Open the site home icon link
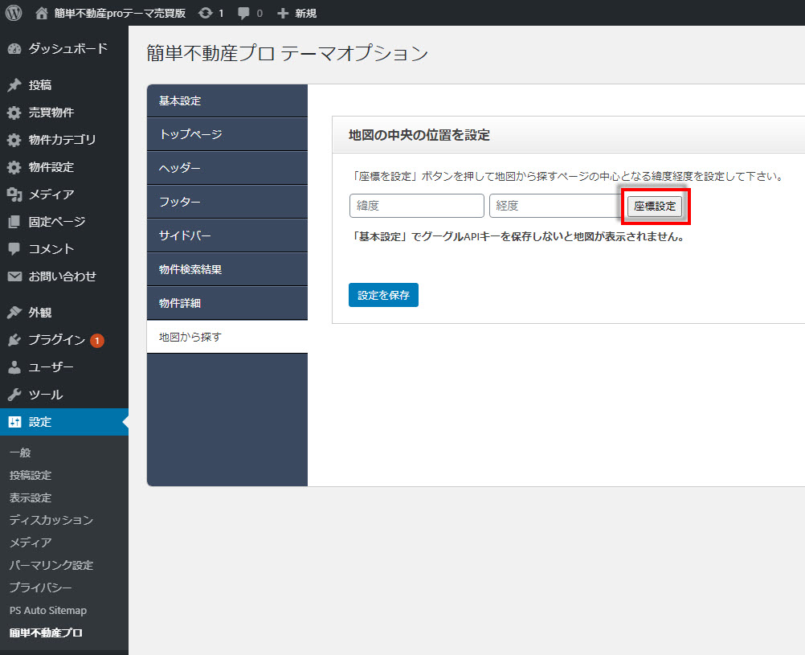Screen dimensions: 805x655 42,13
